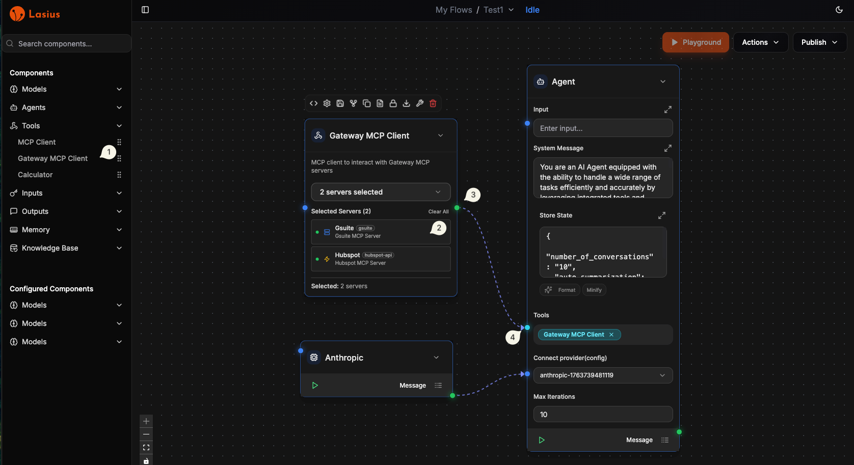Clear All selected servers
This screenshot has width=854, height=465.
[x=438, y=211]
